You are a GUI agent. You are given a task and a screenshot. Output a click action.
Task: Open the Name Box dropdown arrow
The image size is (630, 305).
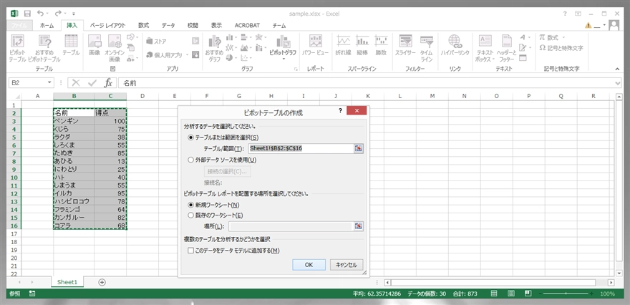[50, 83]
